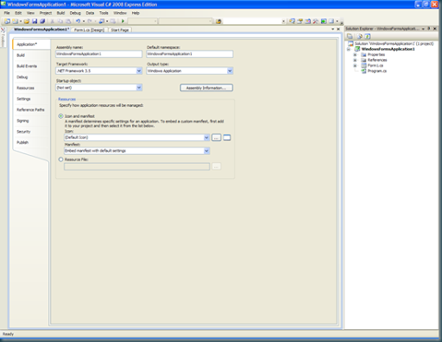The image size is (442, 342).
Task: Open the Startup object dropdown
Action: pyautogui.click(x=139, y=88)
